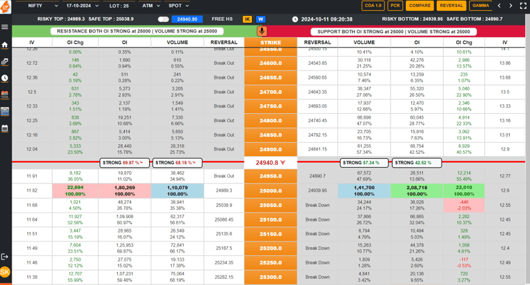Click pink call OI cell 1,80,269
Image resolution: width=530 pixels, height=285 pixels.
[125, 190]
